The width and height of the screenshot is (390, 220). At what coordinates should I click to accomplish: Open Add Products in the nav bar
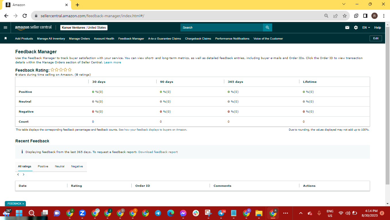(24, 39)
